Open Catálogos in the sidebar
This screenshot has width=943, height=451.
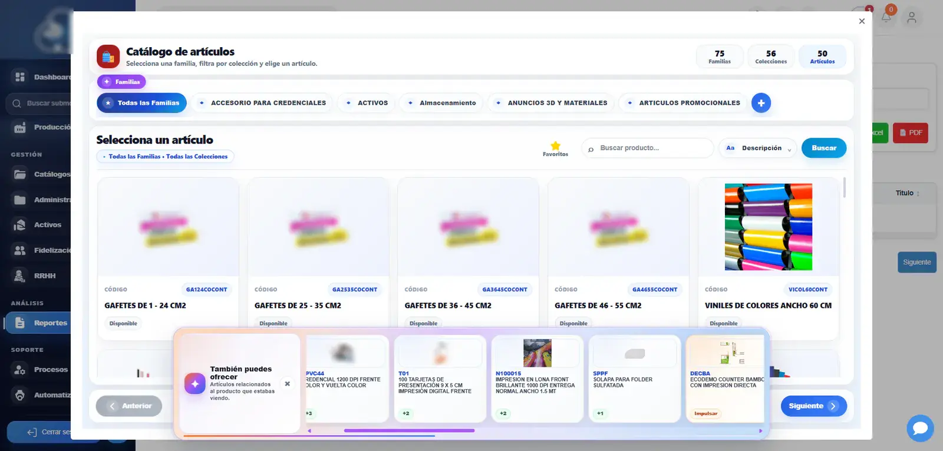click(x=41, y=174)
